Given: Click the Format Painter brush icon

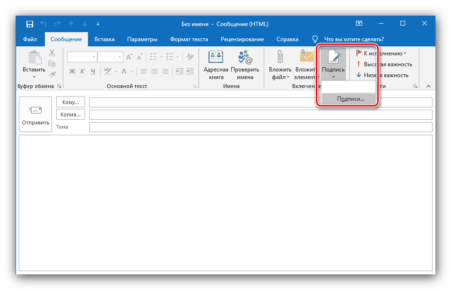Looking at the screenshot, I should coord(52,74).
